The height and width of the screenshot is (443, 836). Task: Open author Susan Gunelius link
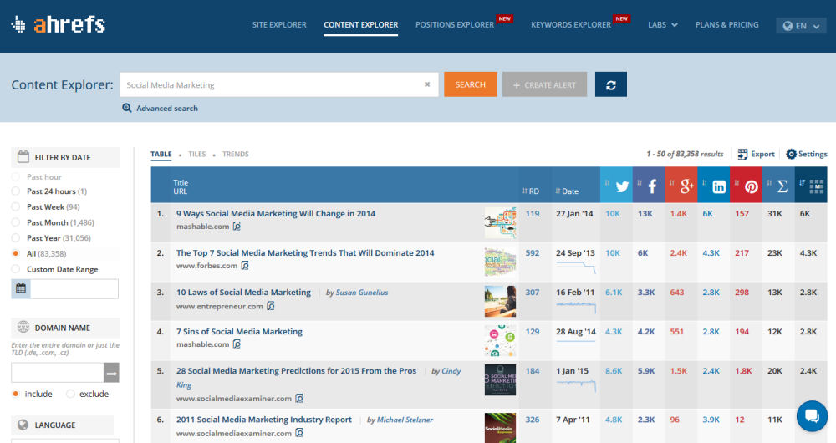click(362, 293)
